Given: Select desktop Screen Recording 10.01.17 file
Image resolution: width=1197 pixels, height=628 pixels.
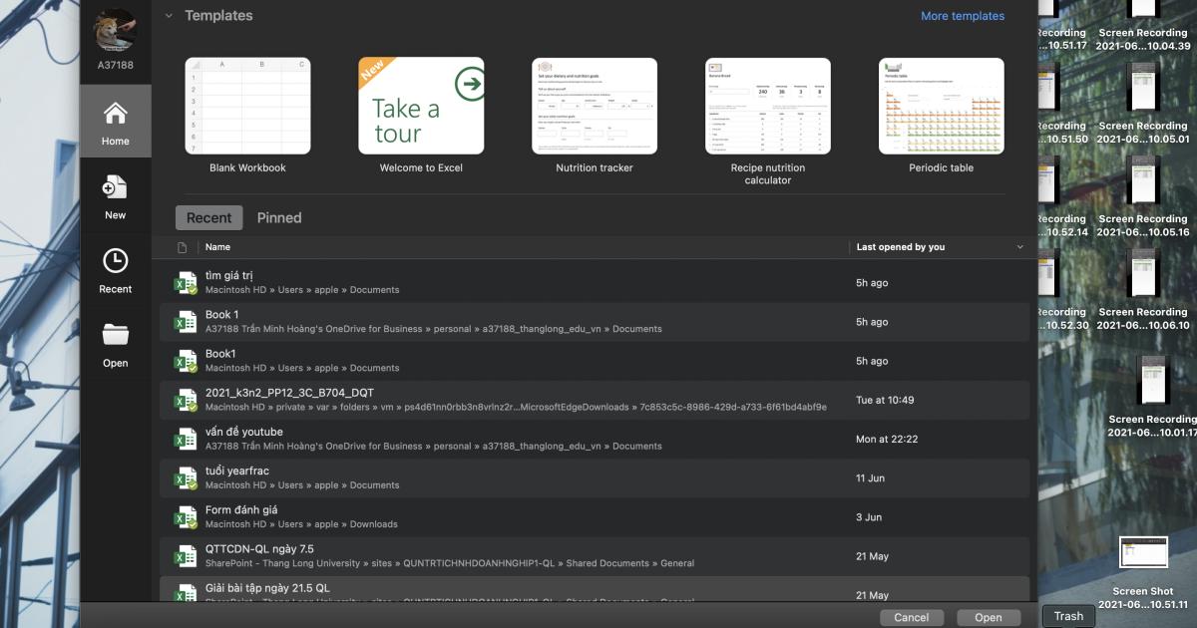Looking at the screenshot, I should (1152, 396).
